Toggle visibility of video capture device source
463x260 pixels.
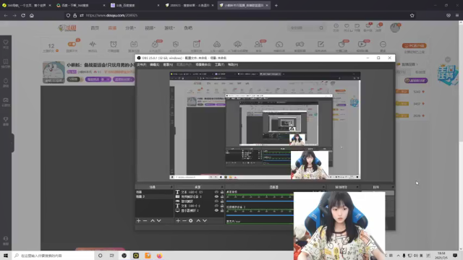216,196
